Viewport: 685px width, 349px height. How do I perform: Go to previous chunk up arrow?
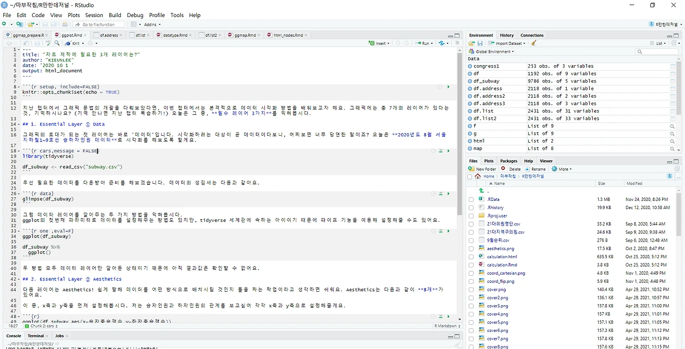(x=398, y=43)
